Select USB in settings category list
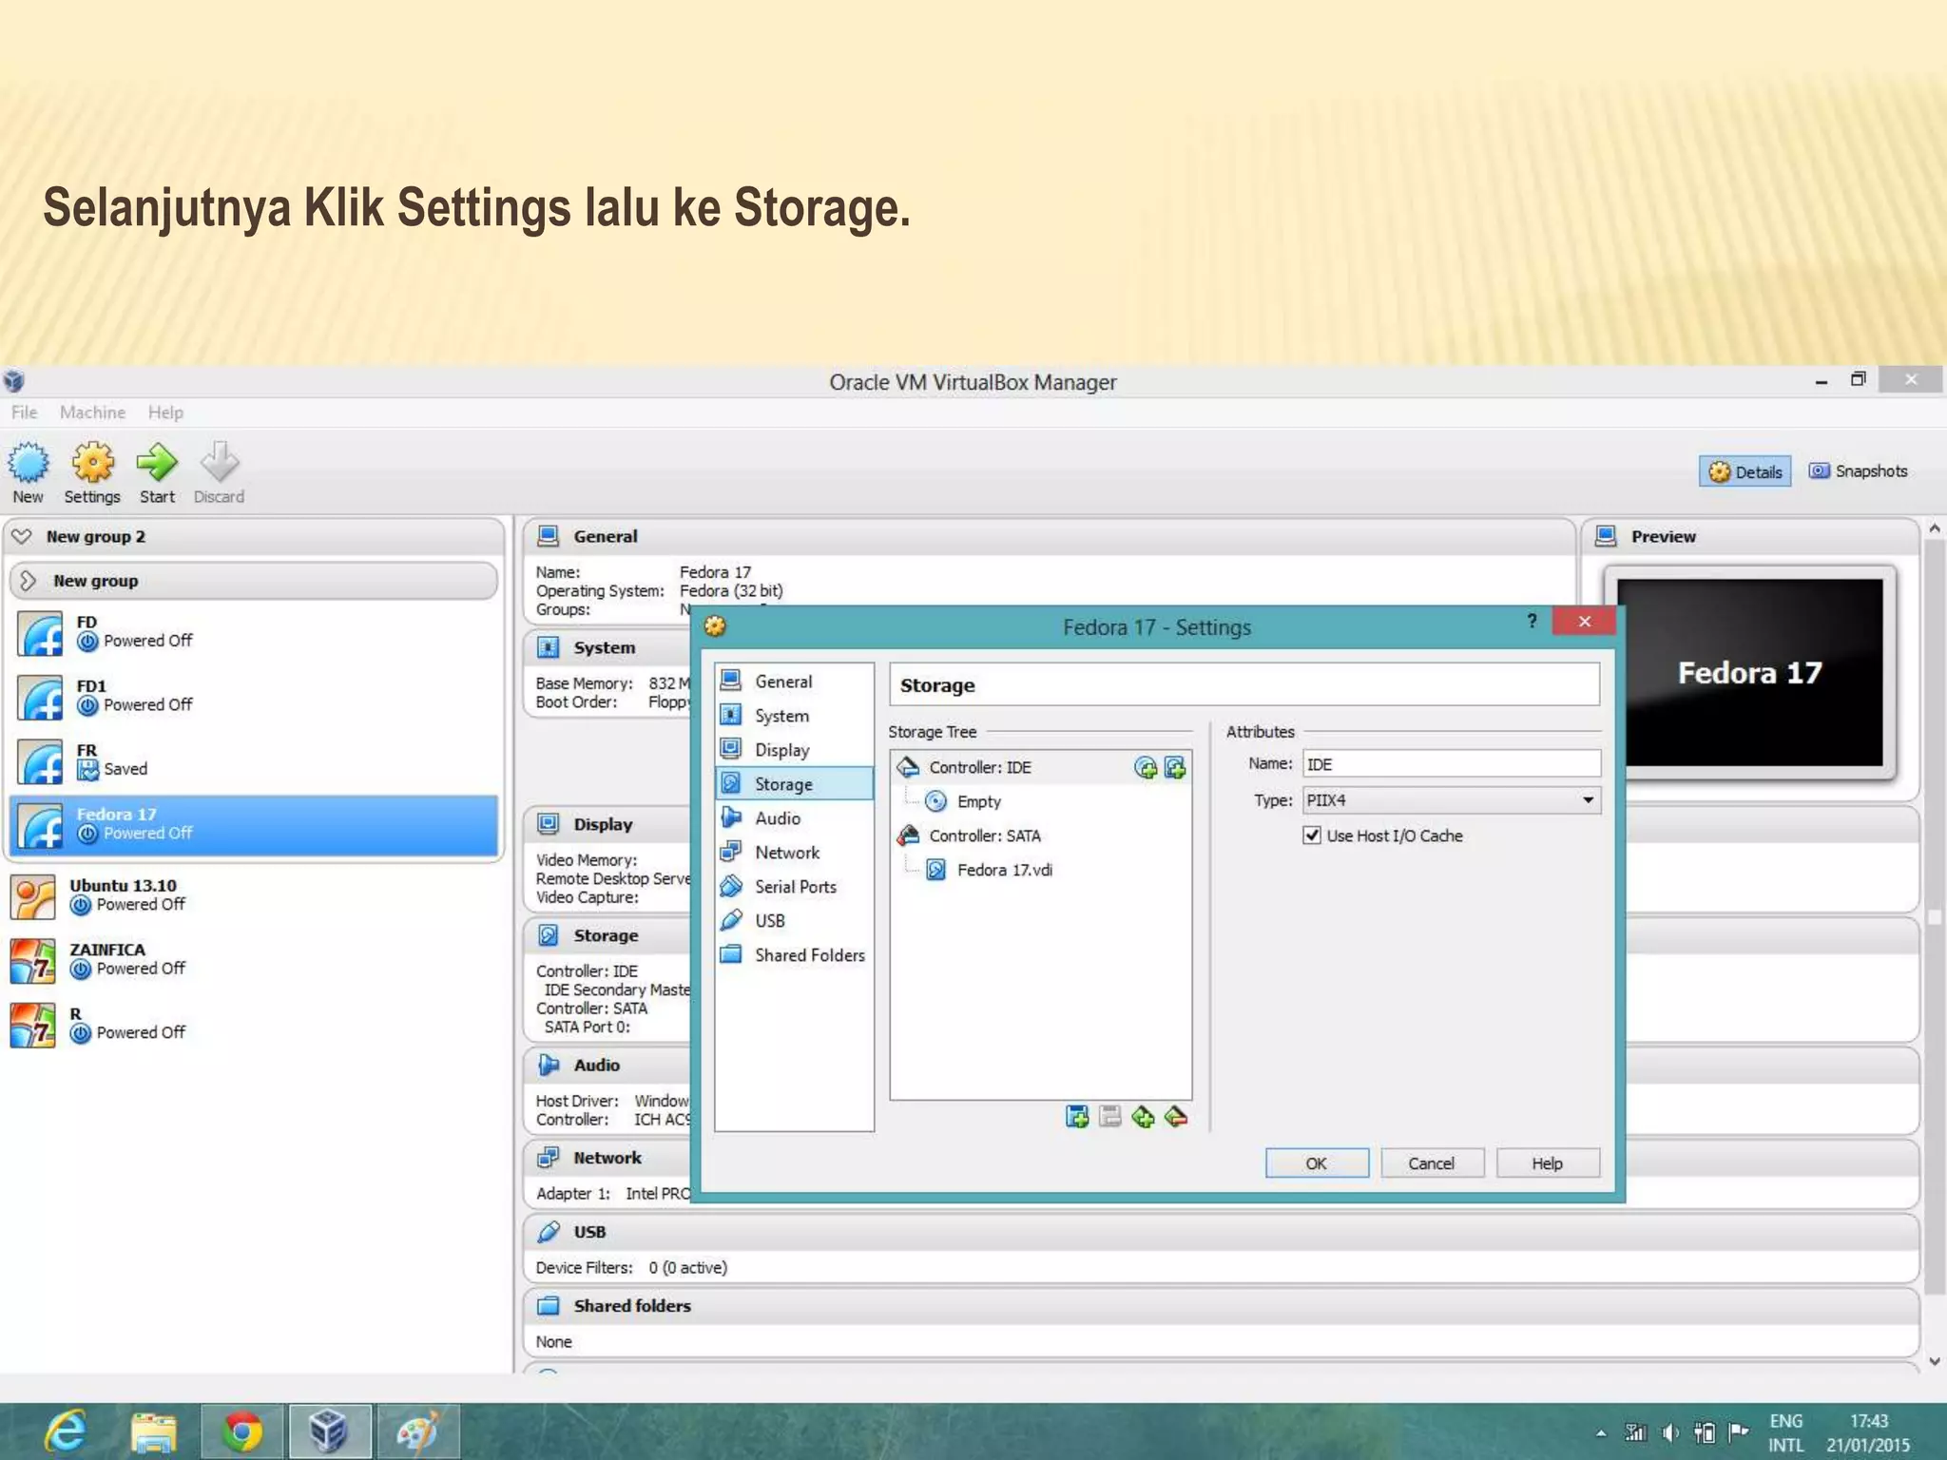This screenshot has width=1947, height=1460. 794,921
